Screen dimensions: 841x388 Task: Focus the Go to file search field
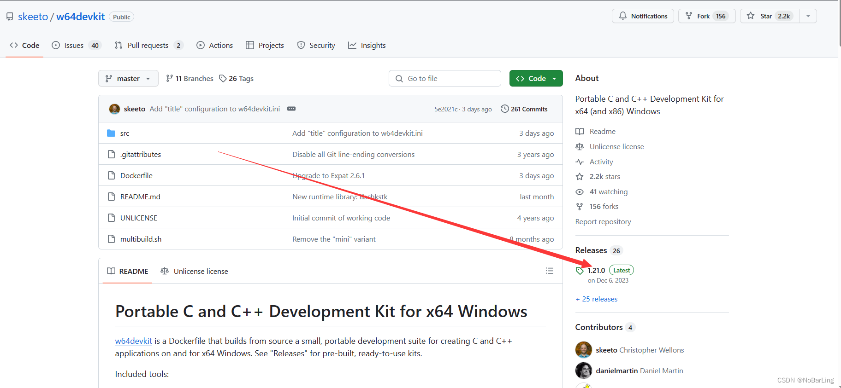click(x=445, y=78)
